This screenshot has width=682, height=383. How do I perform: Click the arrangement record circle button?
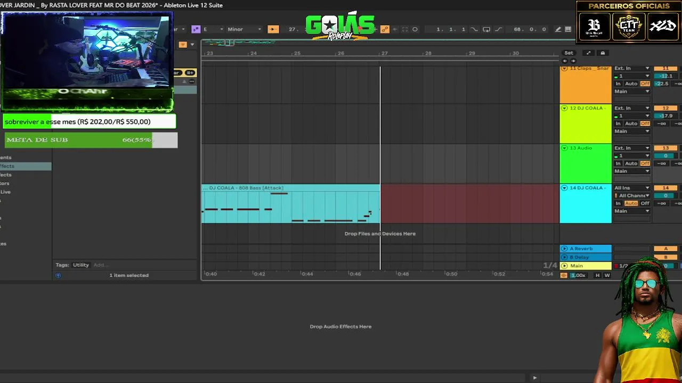point(415,29)
